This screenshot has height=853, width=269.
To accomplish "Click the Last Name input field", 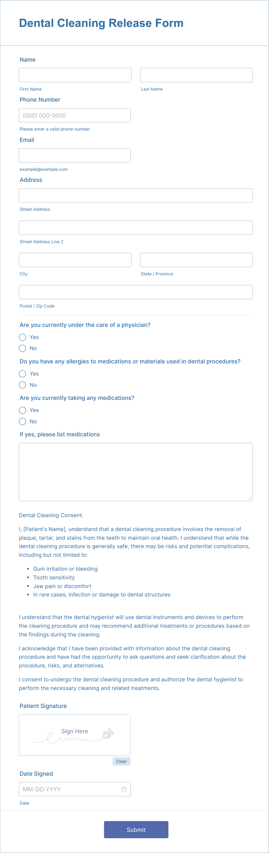I will (196, 75).
